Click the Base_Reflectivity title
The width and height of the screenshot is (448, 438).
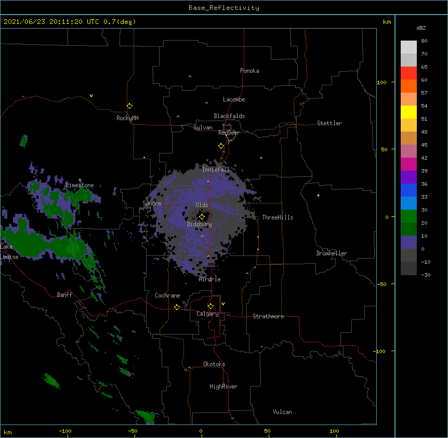[x=224, y=8]
